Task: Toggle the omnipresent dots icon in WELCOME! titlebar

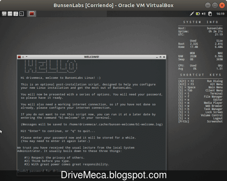Action: pyautogui.click(x=23, y=57)
